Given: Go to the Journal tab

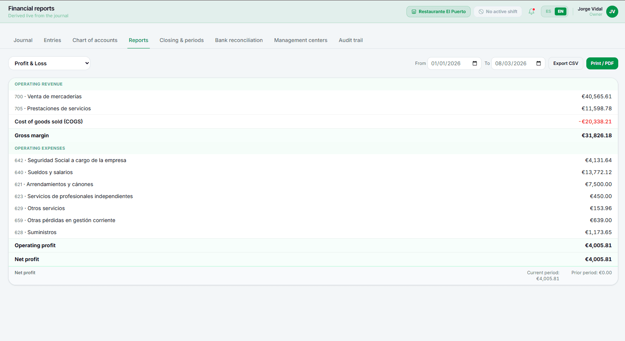Looking at the screenshot, I should pyautogui.click(x=23, y=40).
